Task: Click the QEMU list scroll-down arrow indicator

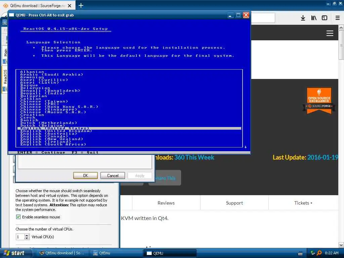Action: (246, 147)
